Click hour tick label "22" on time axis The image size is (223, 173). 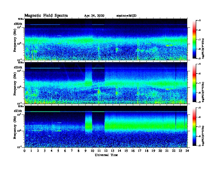tap(174, 151)
